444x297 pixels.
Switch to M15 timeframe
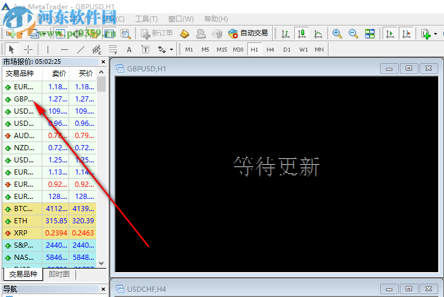[x=222, y=49]
